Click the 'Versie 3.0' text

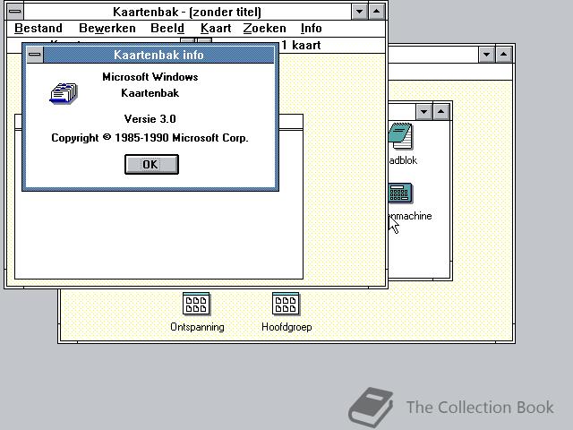[150, 119]
